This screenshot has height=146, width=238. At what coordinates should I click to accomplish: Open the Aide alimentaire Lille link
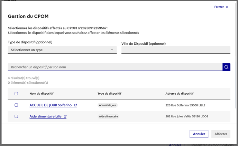[x=45, y=116]
